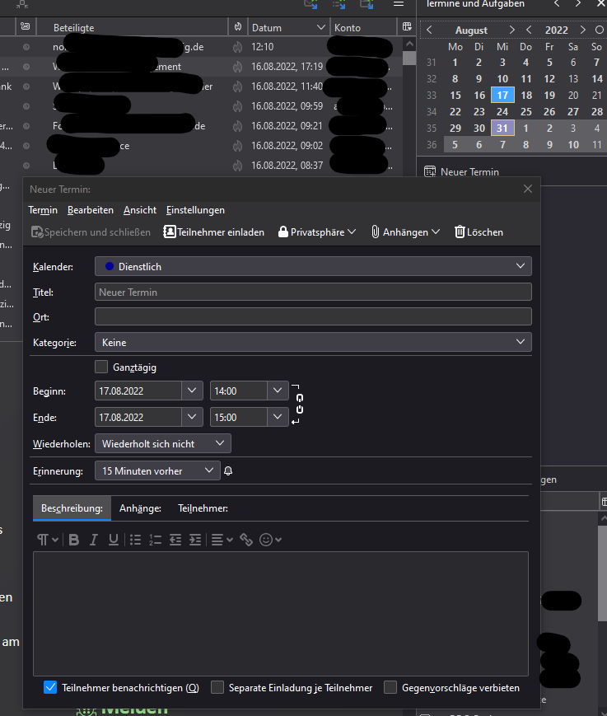Screen dimensions: 607x716
Task: Uncheck Teilnehmer benachrichtigen
Action: pos(50,687)
